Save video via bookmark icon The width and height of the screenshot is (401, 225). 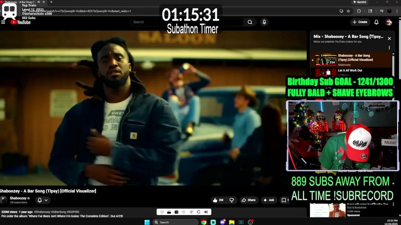pyautogui.click(x=284, y=200)
